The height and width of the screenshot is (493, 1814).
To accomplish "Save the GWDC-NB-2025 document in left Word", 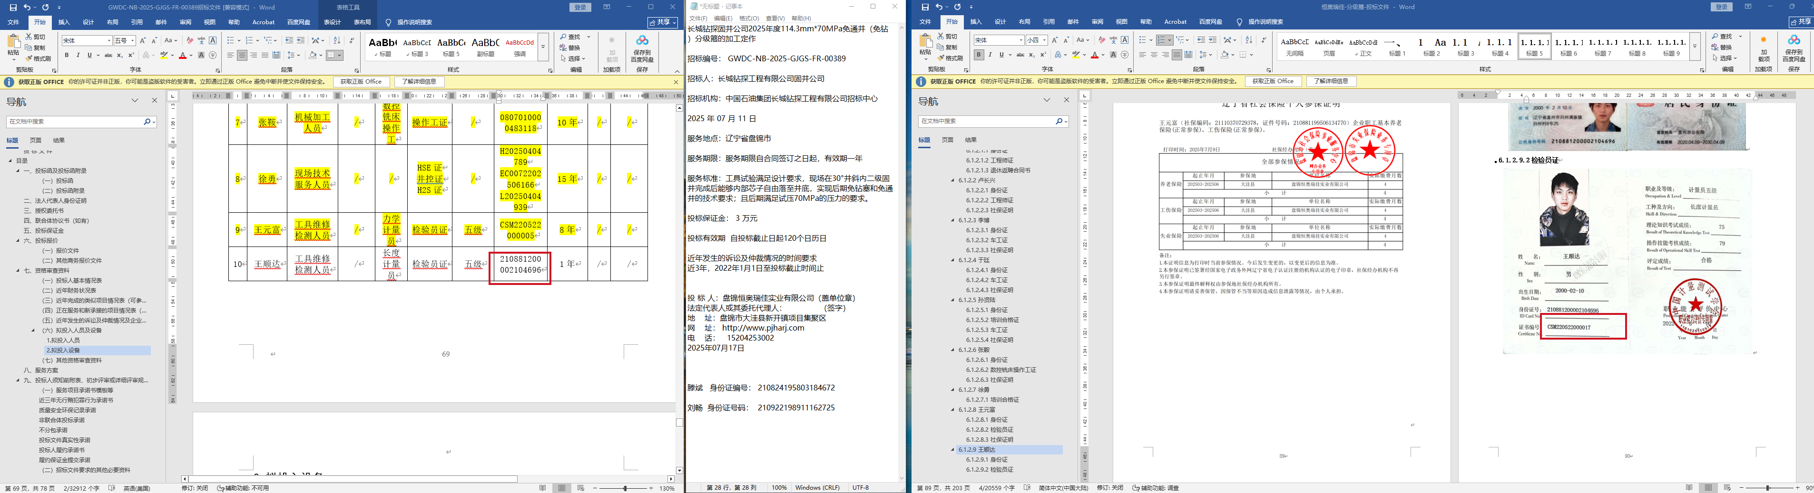I will [x=13, y=7].
